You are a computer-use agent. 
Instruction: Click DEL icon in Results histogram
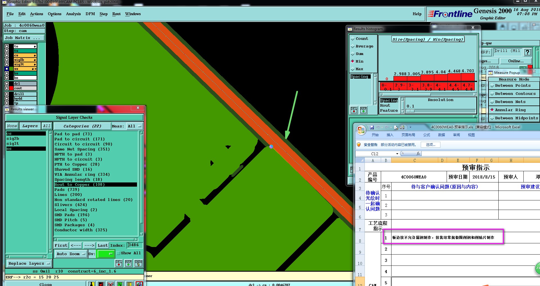point(354,110)
